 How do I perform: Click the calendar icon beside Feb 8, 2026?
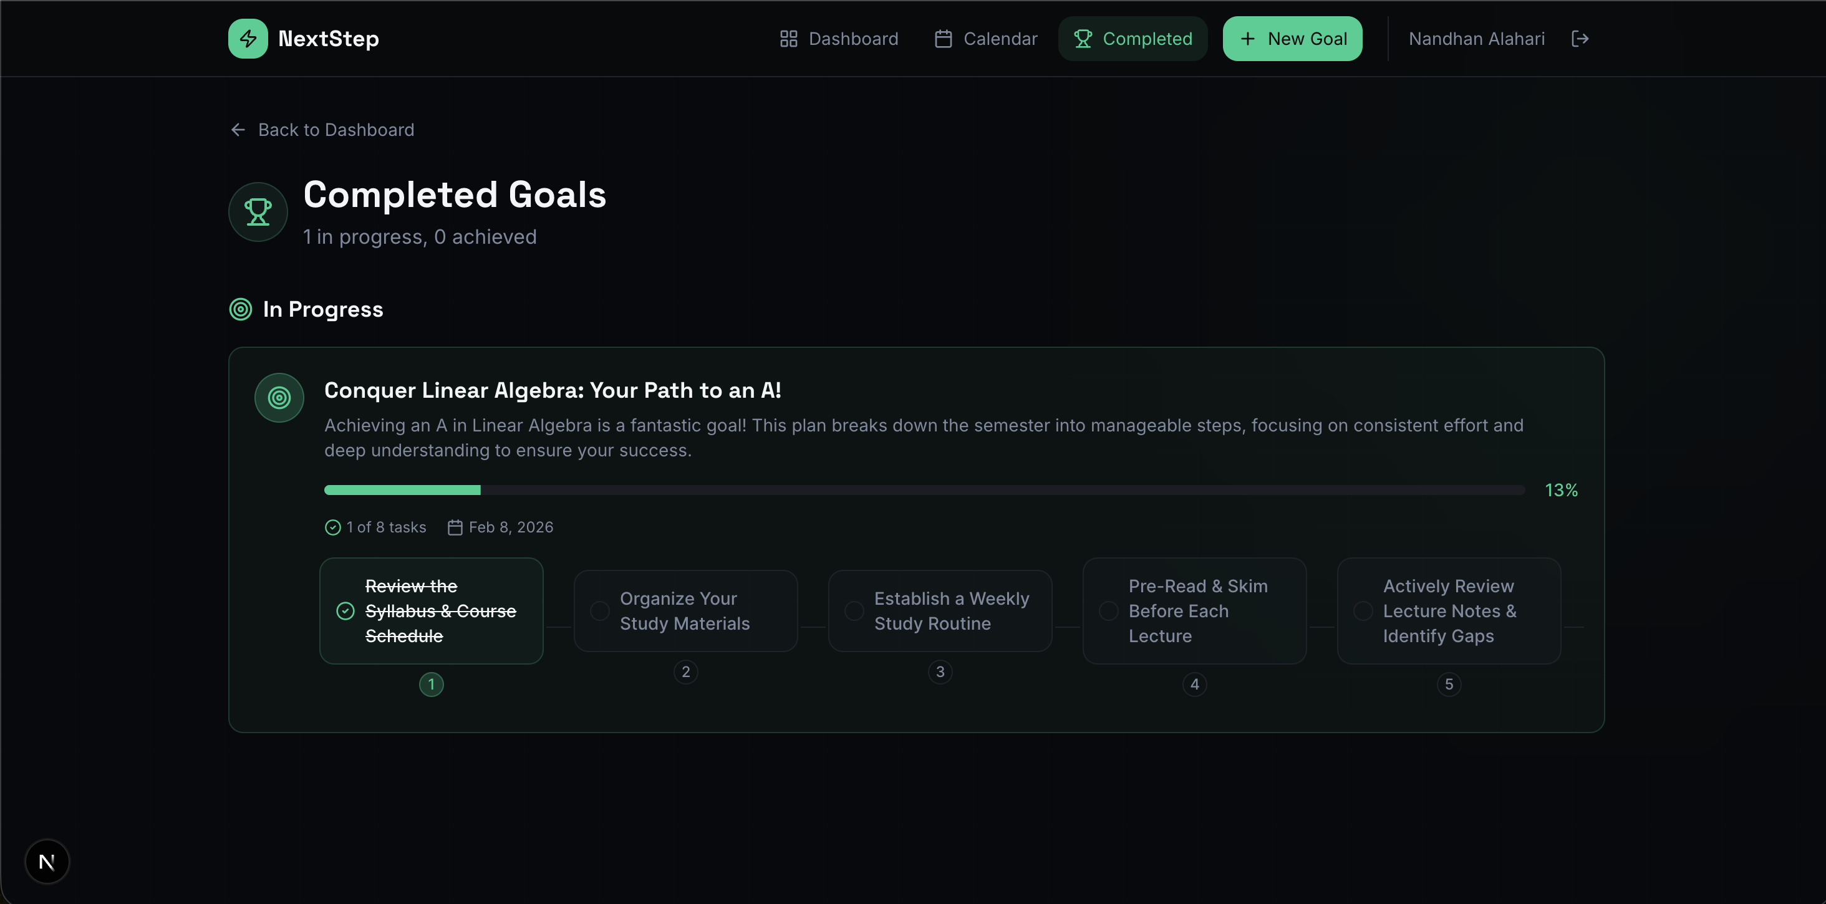tap(455, 527)
